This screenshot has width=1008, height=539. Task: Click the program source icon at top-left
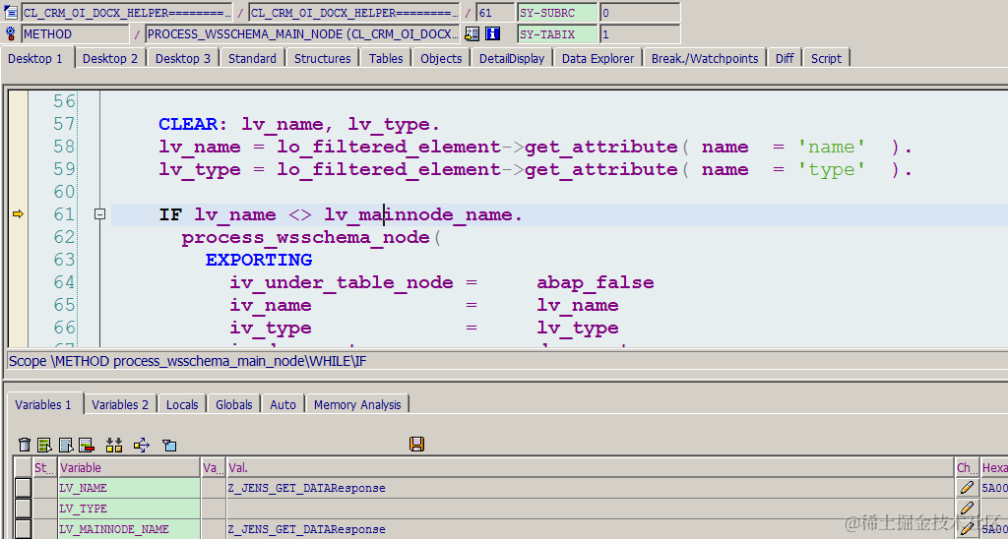(11, 12)
